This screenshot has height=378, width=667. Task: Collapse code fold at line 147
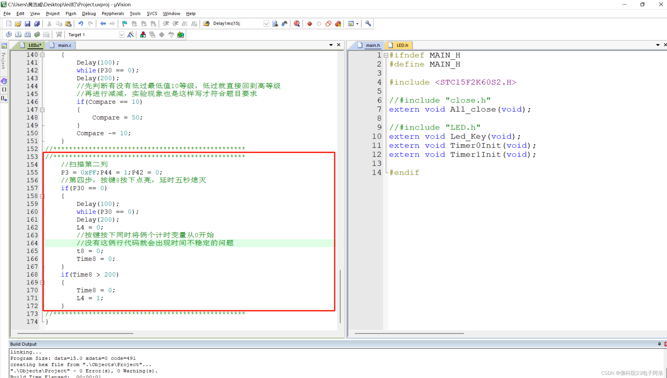[x=42, y=110]
